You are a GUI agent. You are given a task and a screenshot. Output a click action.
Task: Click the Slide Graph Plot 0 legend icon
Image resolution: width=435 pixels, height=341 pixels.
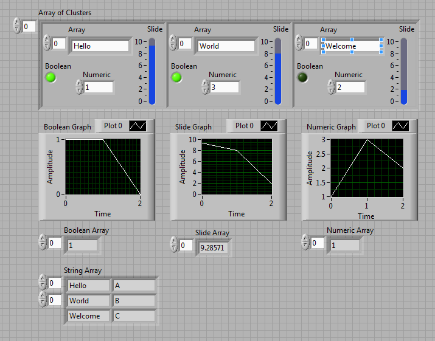(269, 126)
